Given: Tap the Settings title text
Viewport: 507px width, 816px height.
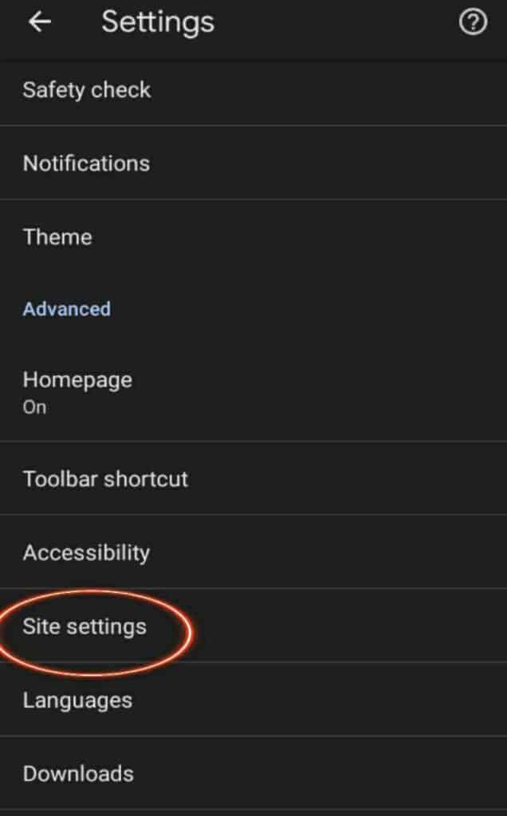Looking at the screenshot, I should (157, 22).
